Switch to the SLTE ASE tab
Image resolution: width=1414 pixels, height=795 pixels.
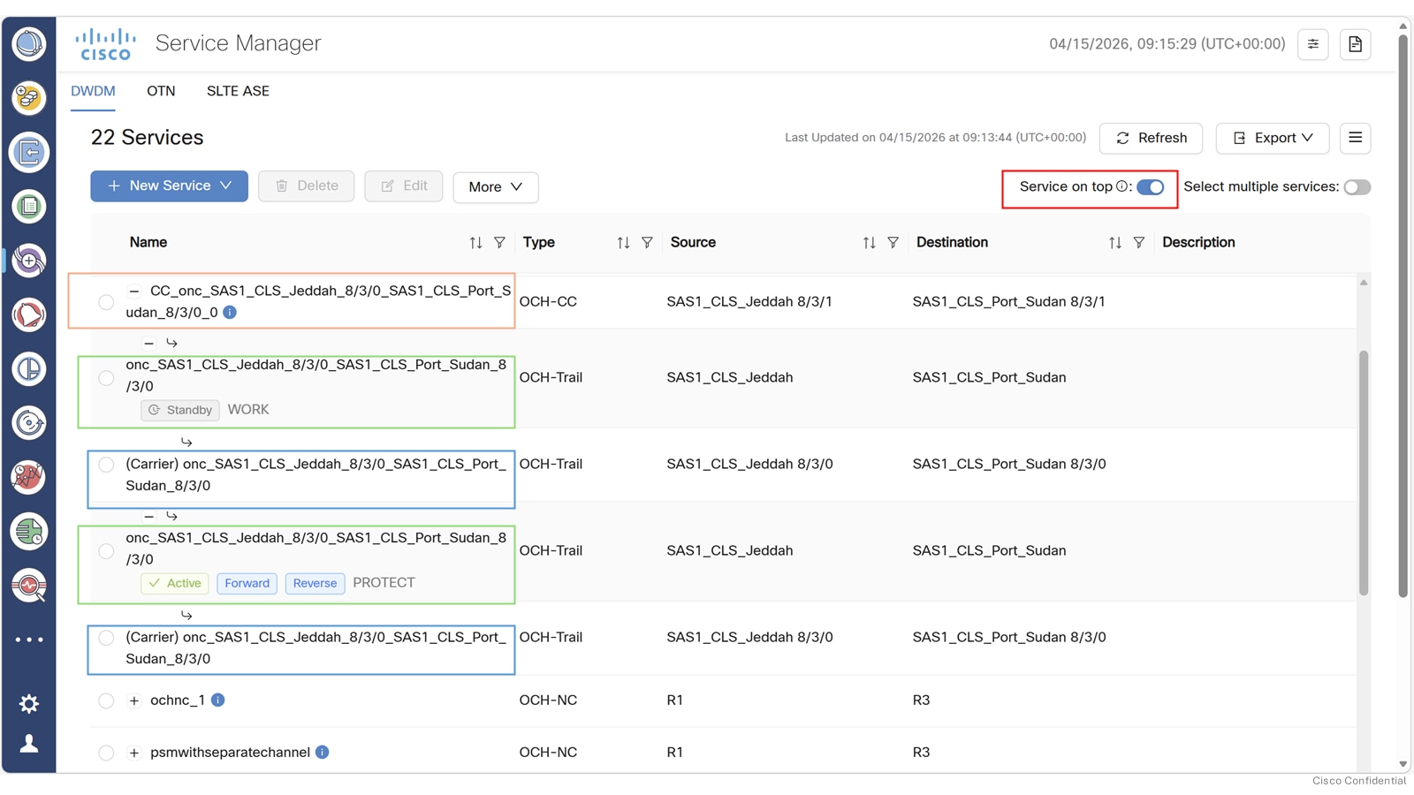tap(237, 91)
